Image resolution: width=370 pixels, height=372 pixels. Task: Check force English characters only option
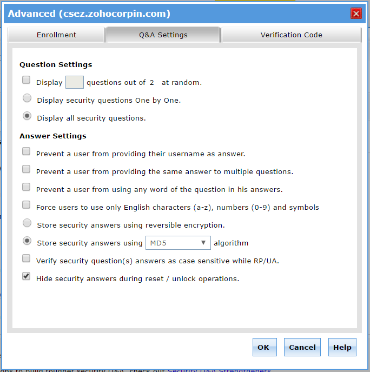26,205
